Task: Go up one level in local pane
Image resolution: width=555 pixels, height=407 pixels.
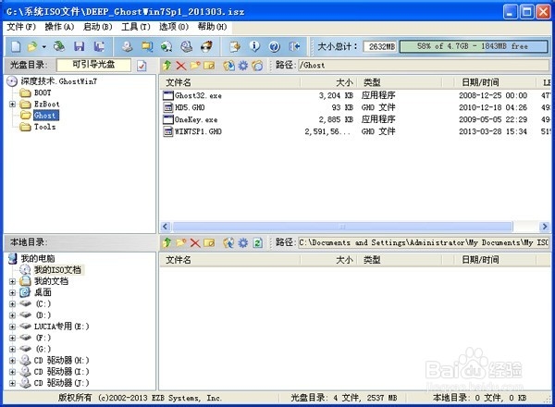Action: (x=167, y=242)
